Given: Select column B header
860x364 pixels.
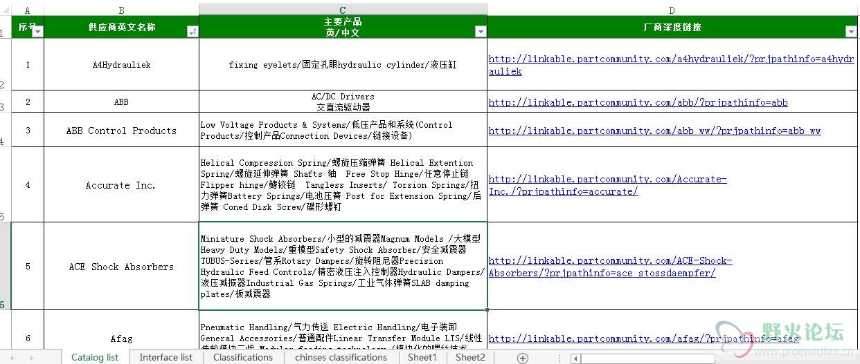Looking at the screenshot, I should click(x=121, y=10).
